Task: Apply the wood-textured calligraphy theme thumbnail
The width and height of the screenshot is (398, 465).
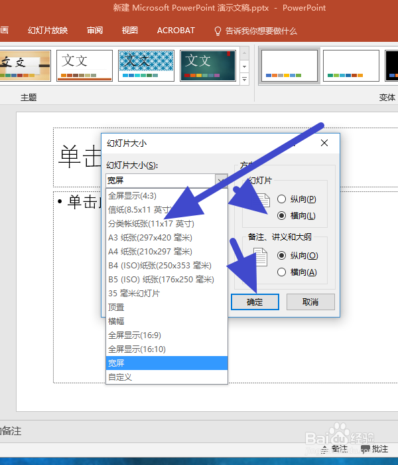Action: [25, 66]
